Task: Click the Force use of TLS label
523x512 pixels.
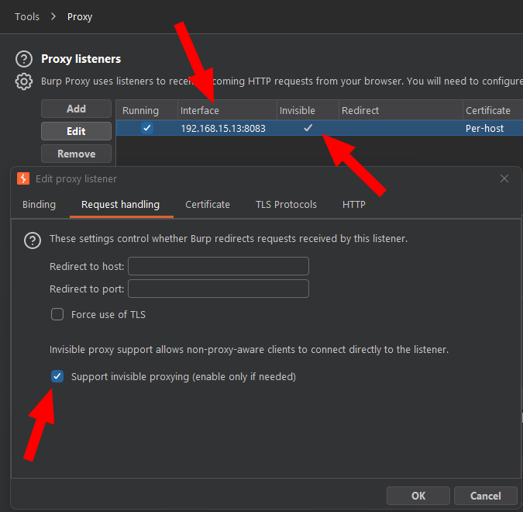Action: (x=108, y=315)
